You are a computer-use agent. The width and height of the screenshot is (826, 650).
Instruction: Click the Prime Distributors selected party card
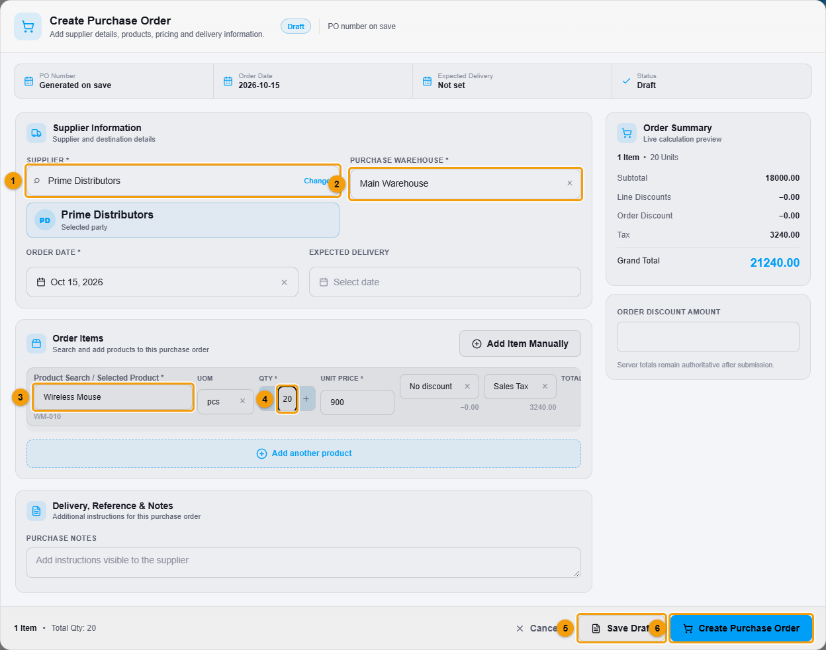183,220
